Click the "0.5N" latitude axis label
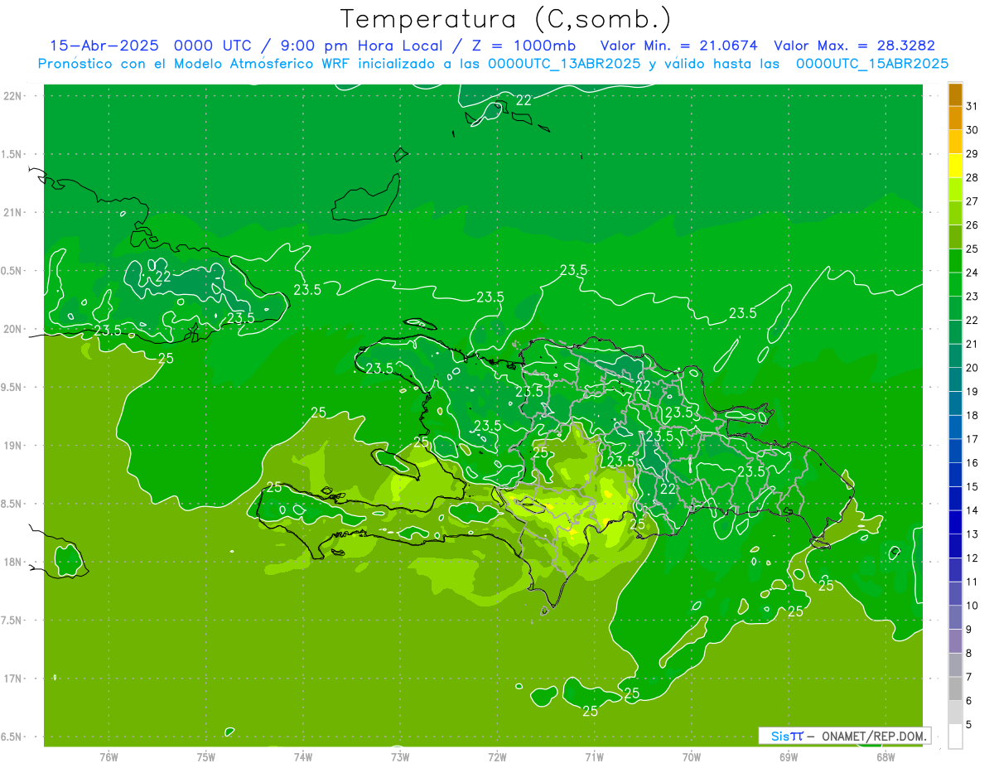The height and width of the screenshot is (768, 994). pos(12,271)
